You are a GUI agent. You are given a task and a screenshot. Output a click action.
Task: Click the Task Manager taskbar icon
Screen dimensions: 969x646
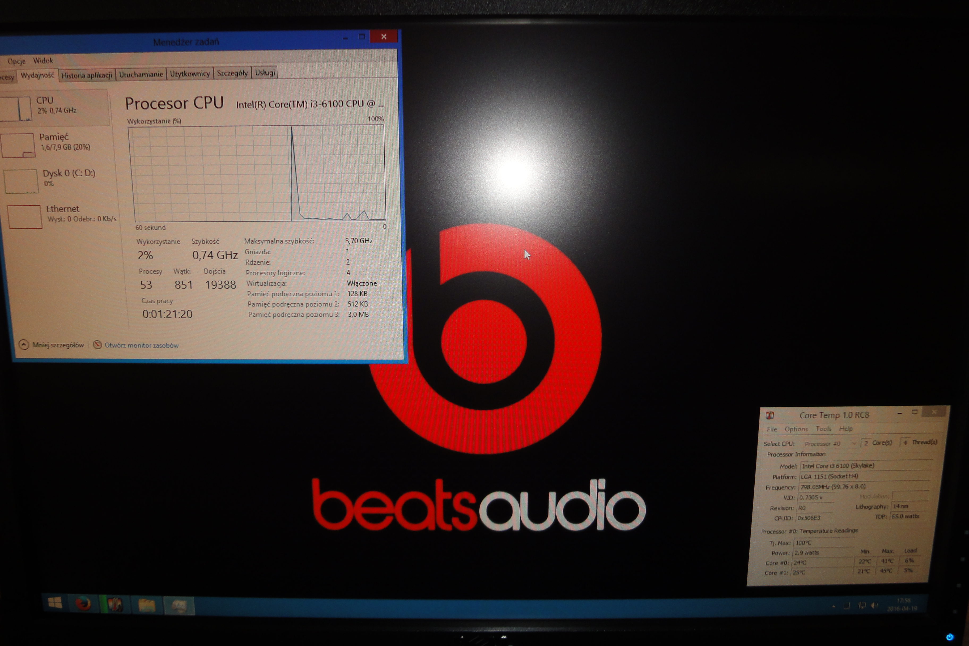(179, 606)
